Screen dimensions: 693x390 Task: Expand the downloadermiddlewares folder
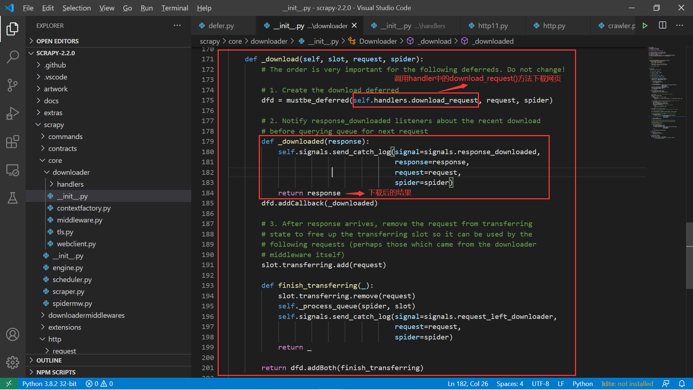pos(108,315)
